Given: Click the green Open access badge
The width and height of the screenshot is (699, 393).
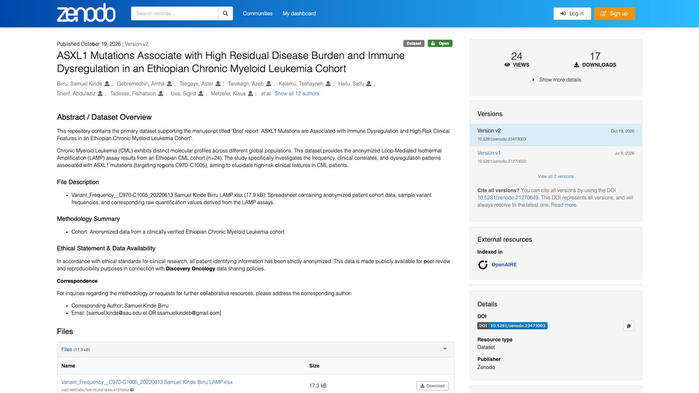Looking at the screenshot, I should [x=440, y=44].
